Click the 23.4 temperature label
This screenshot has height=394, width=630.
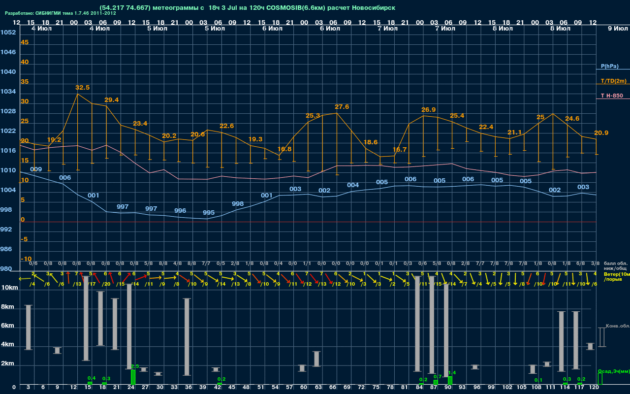(x=140, y=124)
